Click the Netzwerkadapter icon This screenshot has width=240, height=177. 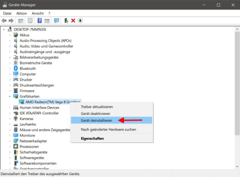tap(16, 141)
